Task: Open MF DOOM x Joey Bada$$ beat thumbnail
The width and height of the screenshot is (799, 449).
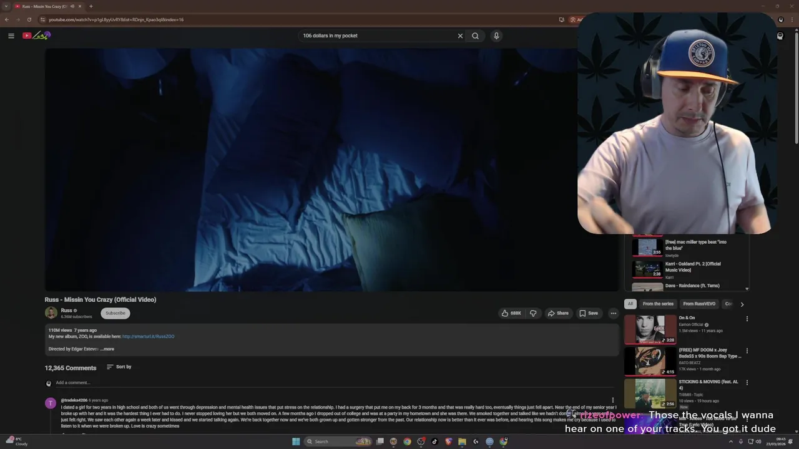Action: [x=650, y=360]
